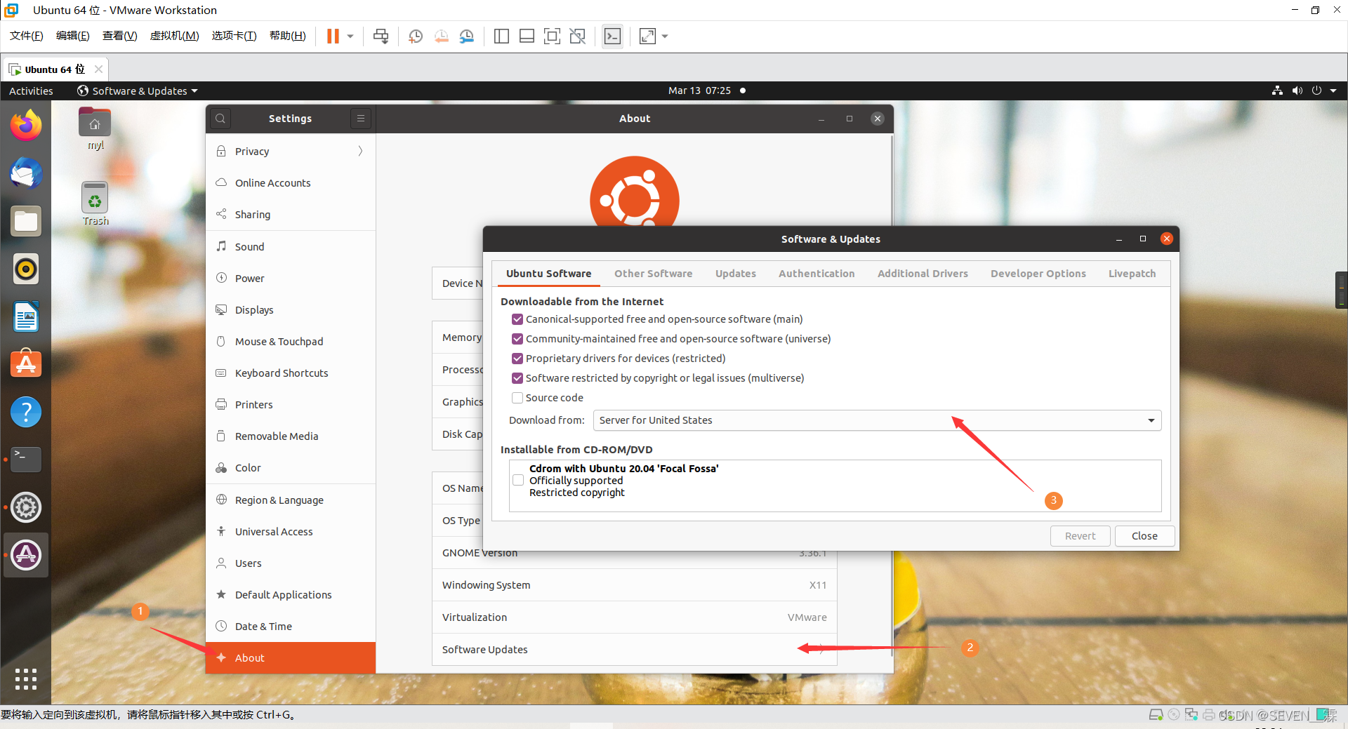This screenshot has height=729, width=1348.
Task: Switch to the Other Software tab
Action: point(653,274)
